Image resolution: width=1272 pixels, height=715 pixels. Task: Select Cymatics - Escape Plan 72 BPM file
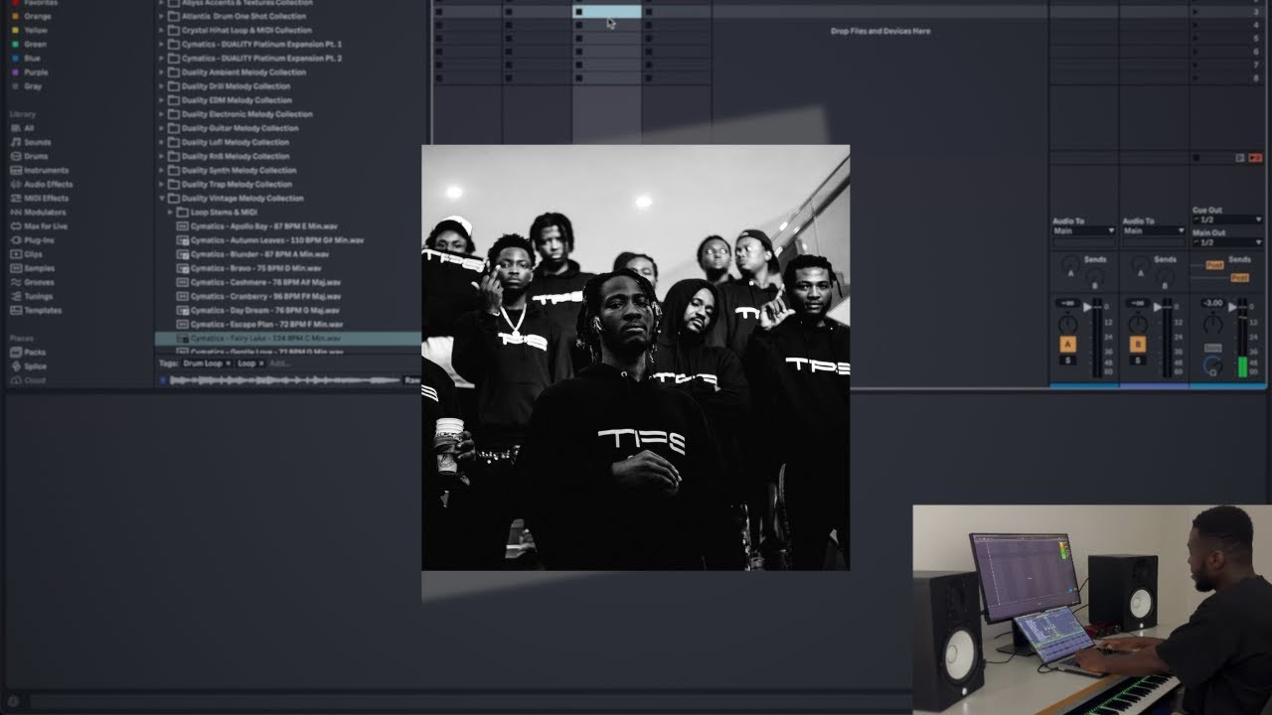coord(260,324)
